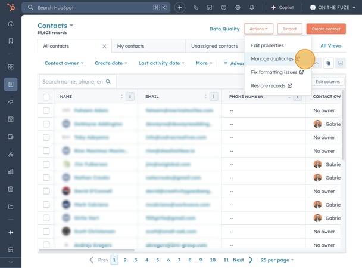Open the Actions dropdown
362x268 pixels.
click(x=258, y=29)
